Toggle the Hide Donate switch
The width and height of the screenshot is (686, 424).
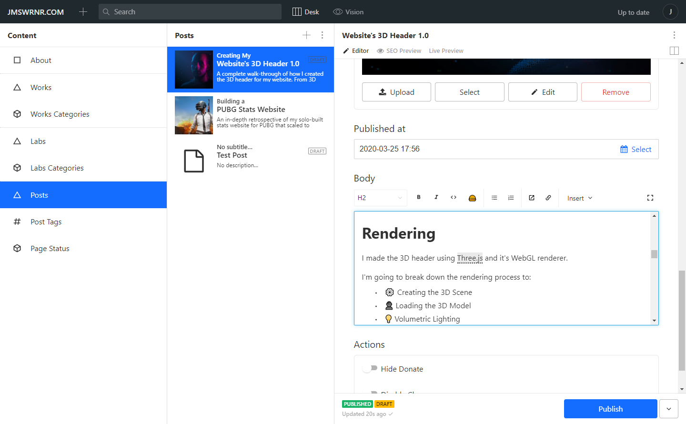tap(370, 368)
